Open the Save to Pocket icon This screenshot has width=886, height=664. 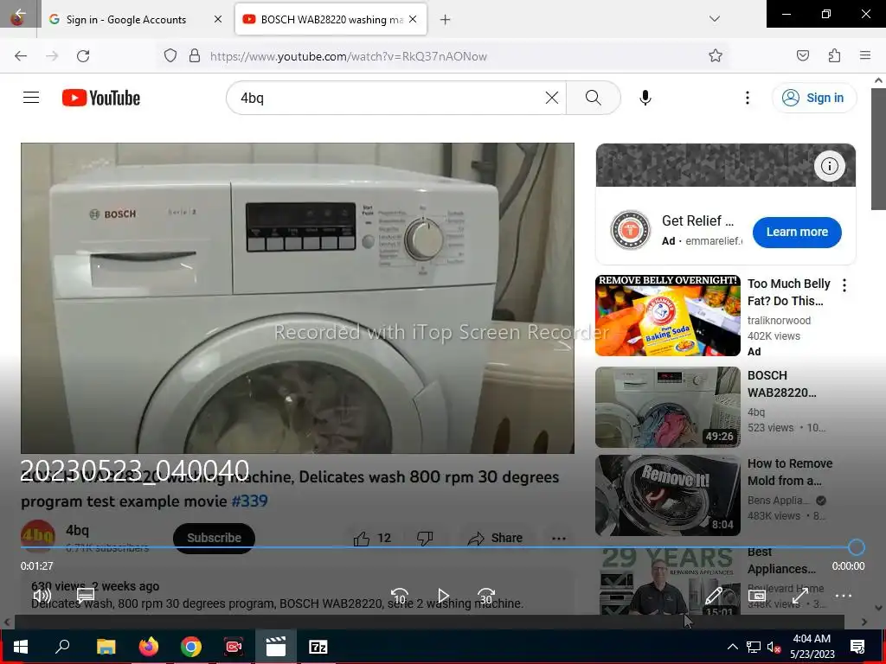[x=802, y=55]
